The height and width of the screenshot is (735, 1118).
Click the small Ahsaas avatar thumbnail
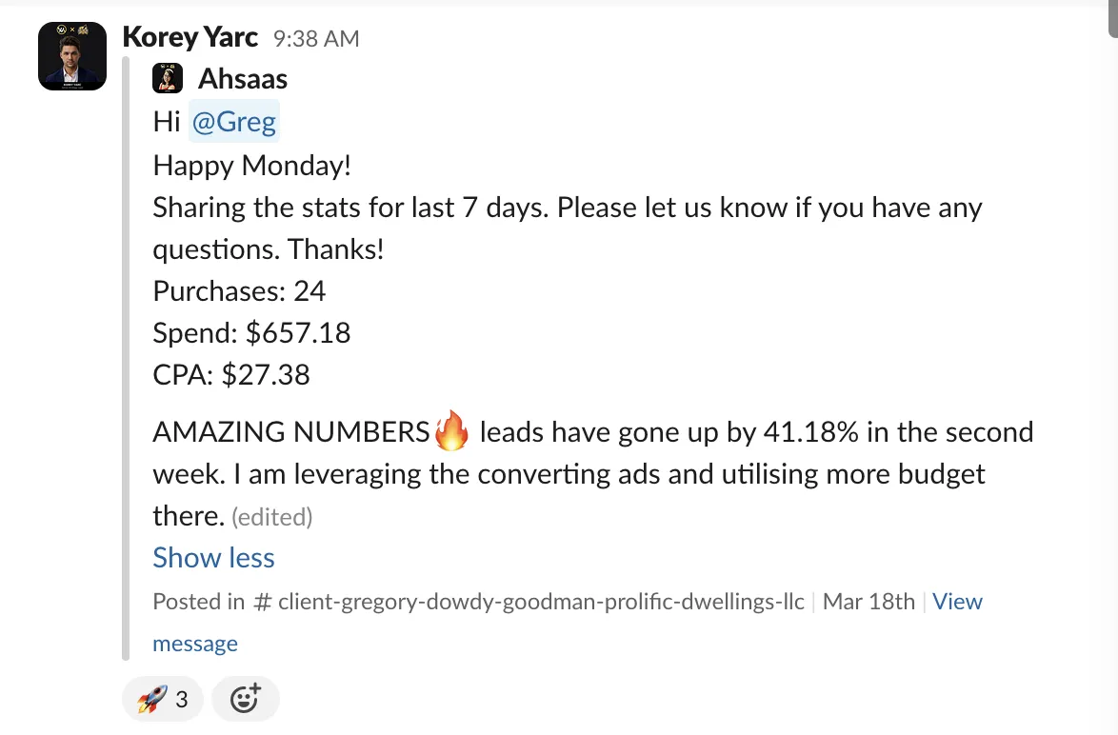pos(168,78)
